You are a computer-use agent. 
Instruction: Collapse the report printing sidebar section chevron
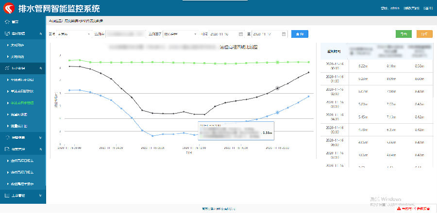pos(41,149)
